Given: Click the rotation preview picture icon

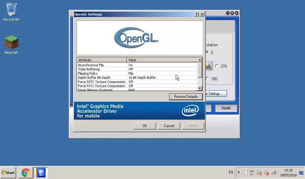Looking at the screenshot, I should 209,66.
